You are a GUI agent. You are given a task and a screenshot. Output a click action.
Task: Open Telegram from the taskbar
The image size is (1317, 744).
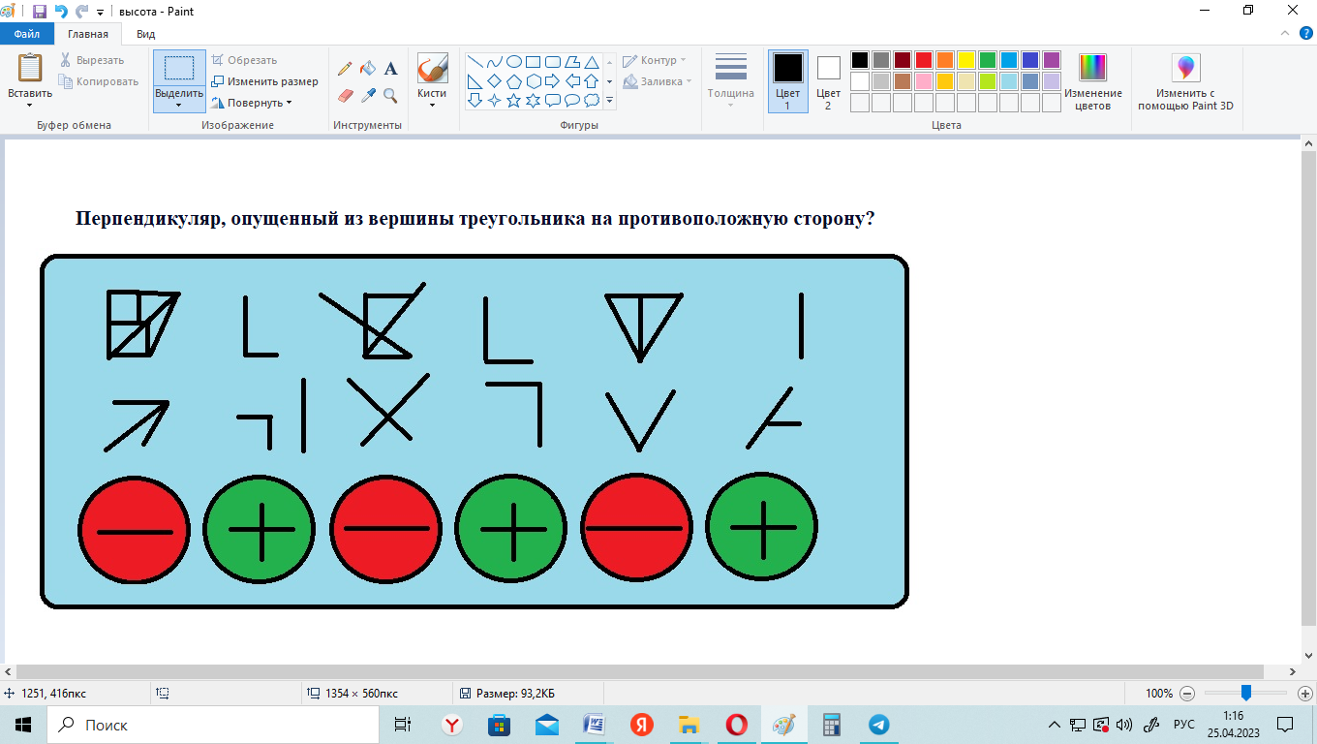(x=878, y=725)
